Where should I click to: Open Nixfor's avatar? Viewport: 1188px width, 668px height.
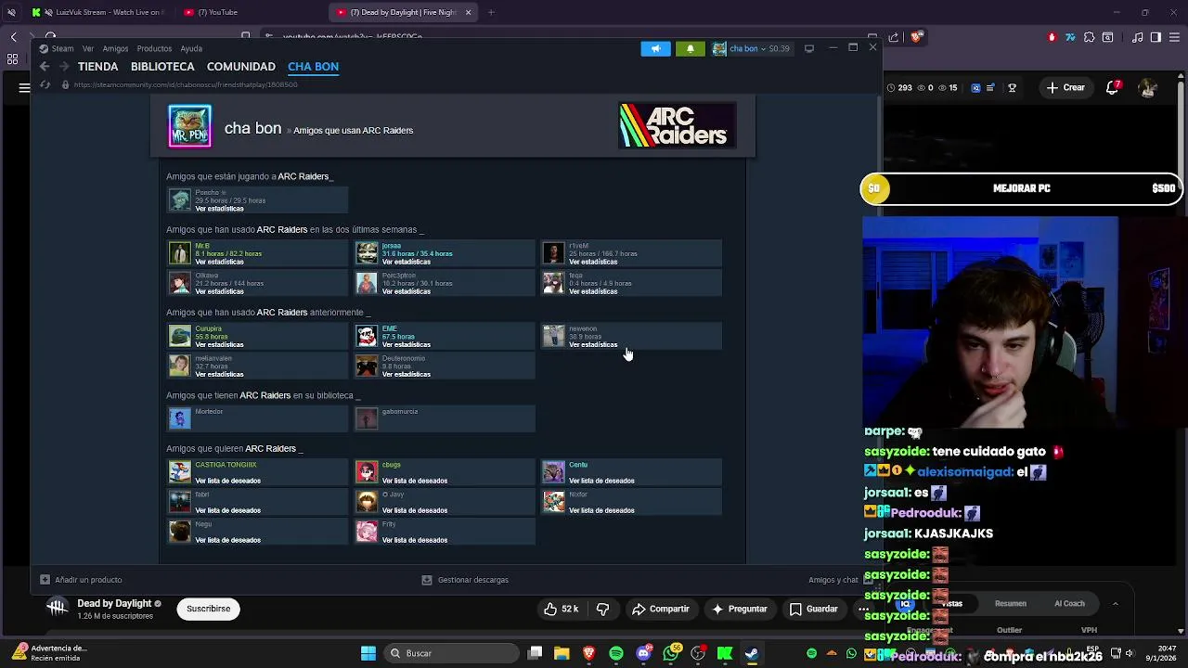point(554,502)
